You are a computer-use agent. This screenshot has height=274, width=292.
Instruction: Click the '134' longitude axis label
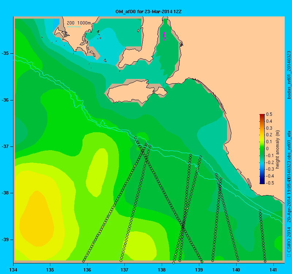point(13,270)
